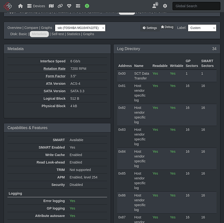Go to the dashboard via house icon

(x=21, y=6)
